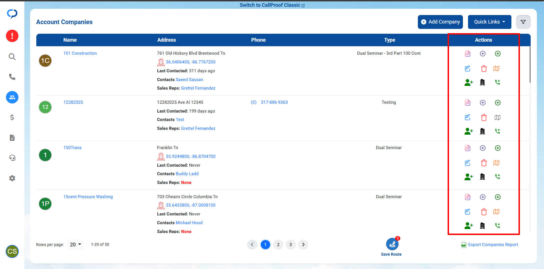Click the gray map icon for 12282025
The height and width of the screenshot is (269, 544).
click(498, 117)
